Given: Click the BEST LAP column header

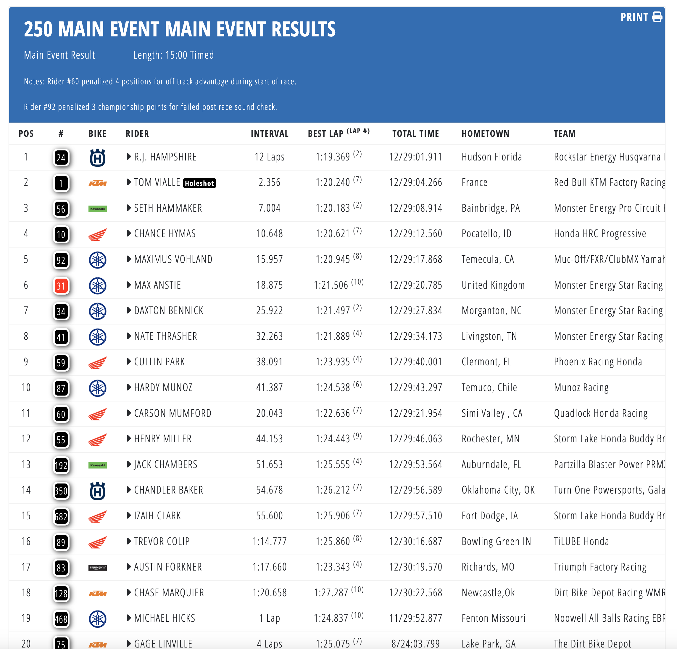Looking at the screenshot, I should click(x=338, y=133).
